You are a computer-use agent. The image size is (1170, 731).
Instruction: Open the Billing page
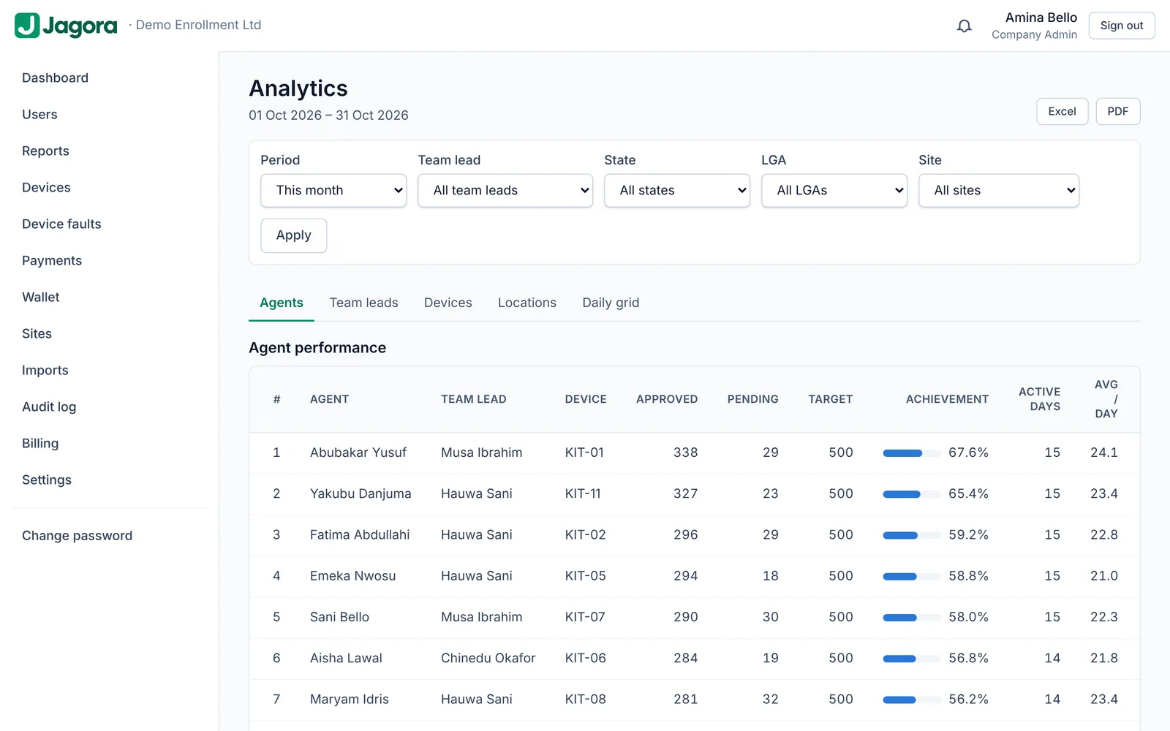click(40, 444)
